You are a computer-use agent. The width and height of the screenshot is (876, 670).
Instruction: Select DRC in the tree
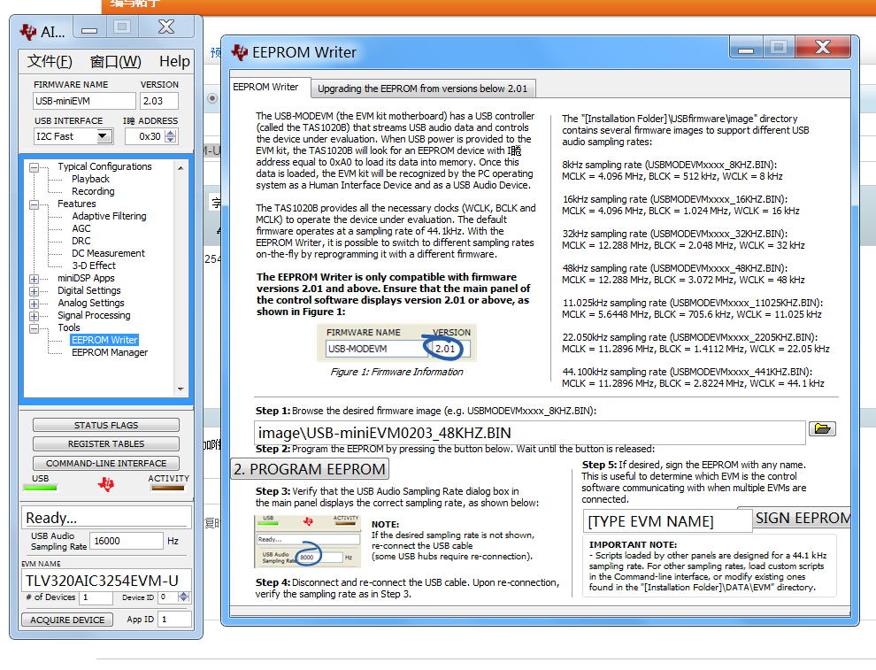tap(81, 241)
